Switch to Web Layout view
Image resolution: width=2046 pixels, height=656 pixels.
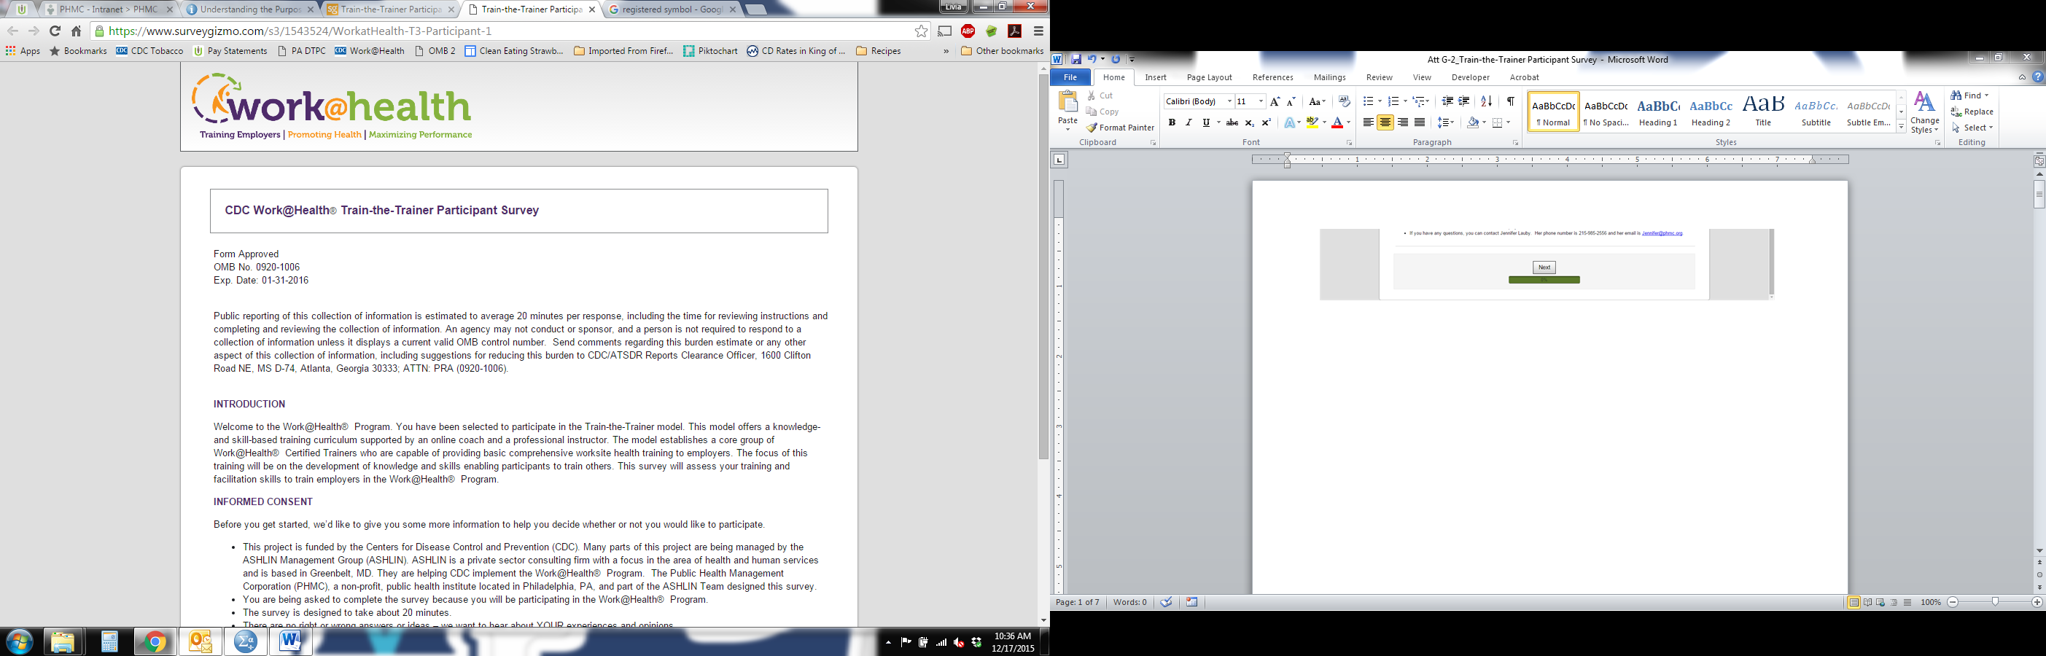tap(1880, 603)
